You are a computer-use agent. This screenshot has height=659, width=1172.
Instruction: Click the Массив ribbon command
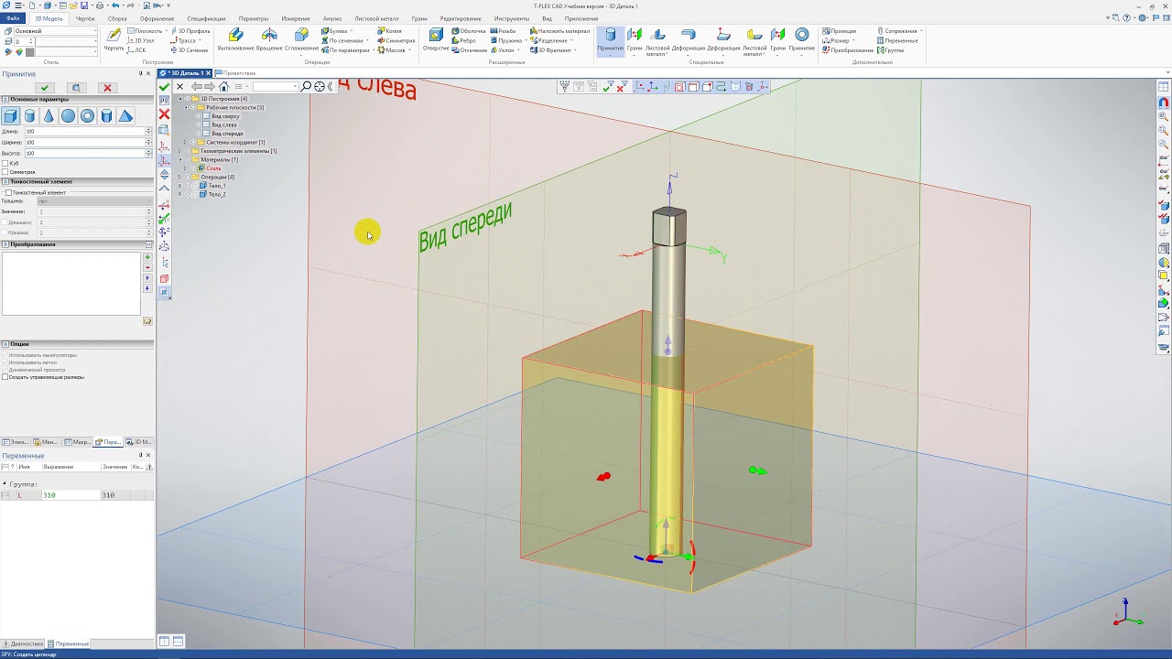(x=394, y=50)
